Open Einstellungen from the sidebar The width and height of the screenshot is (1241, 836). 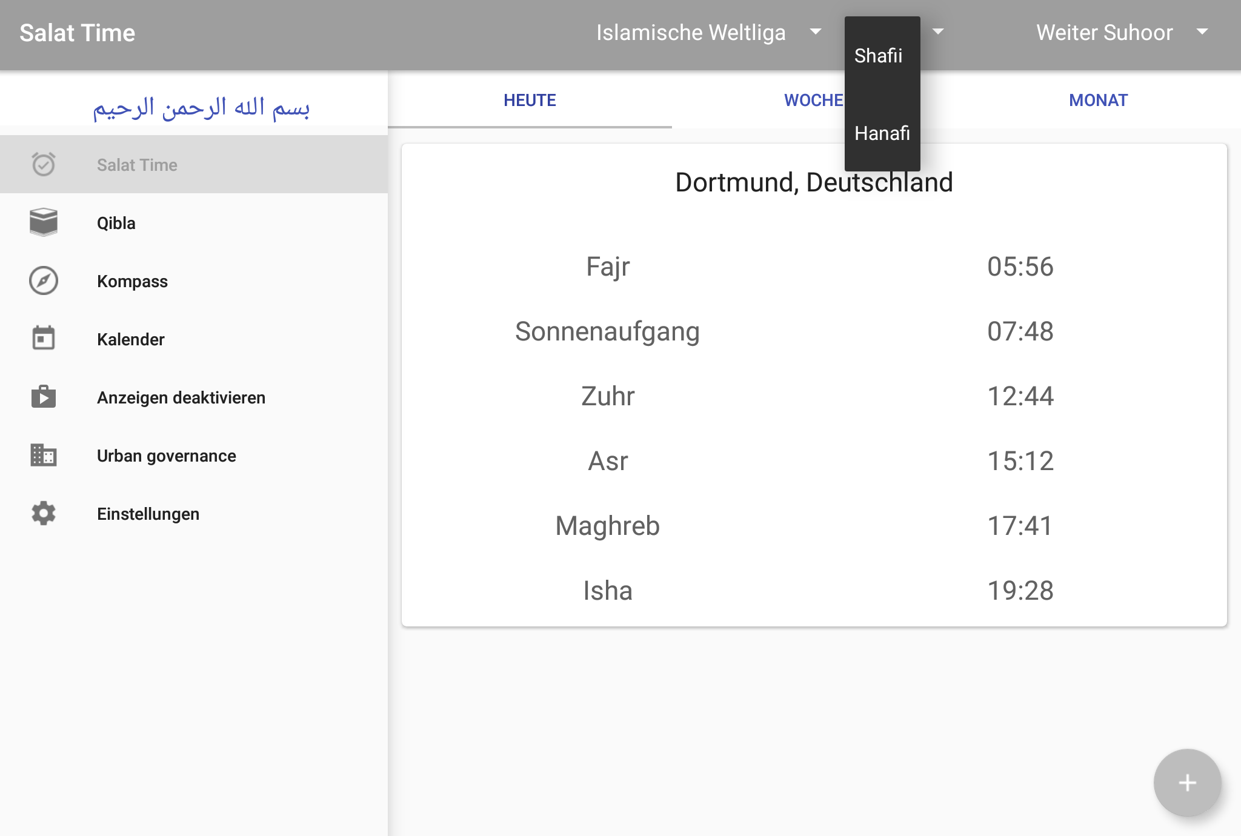(x=148, y=514)
